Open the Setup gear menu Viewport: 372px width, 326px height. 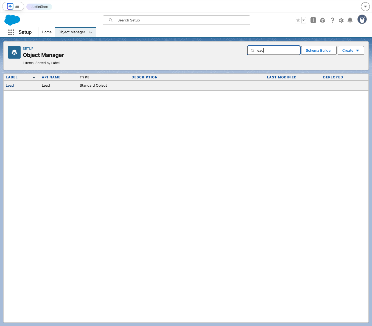[x=341, y=20]
